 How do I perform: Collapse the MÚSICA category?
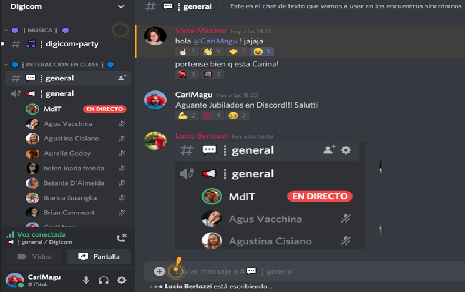6,30
